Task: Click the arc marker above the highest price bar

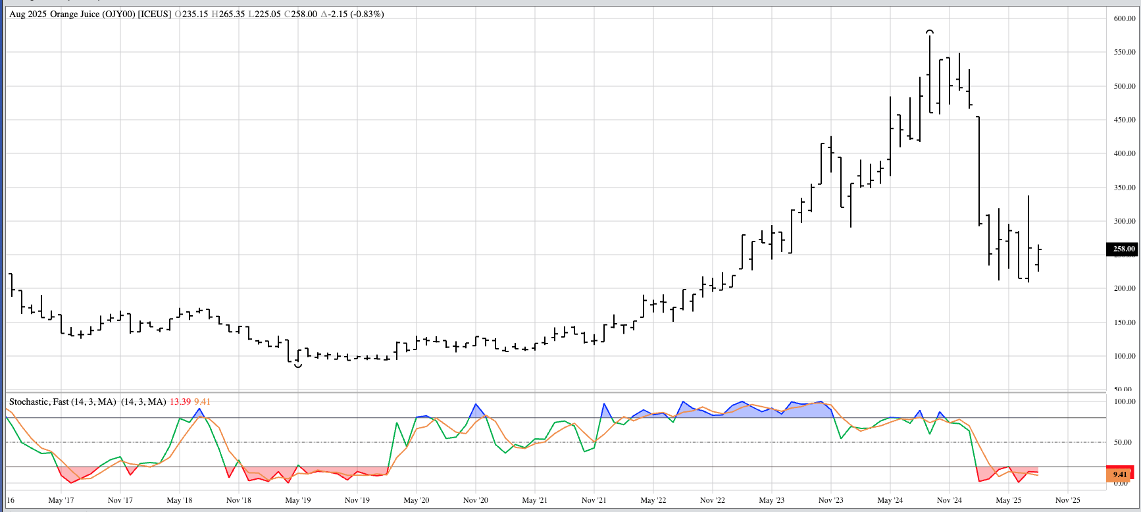Action: tap(930, 31)
